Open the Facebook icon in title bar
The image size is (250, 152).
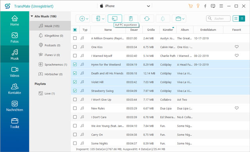pyautogui.click(x=205, y=6)
